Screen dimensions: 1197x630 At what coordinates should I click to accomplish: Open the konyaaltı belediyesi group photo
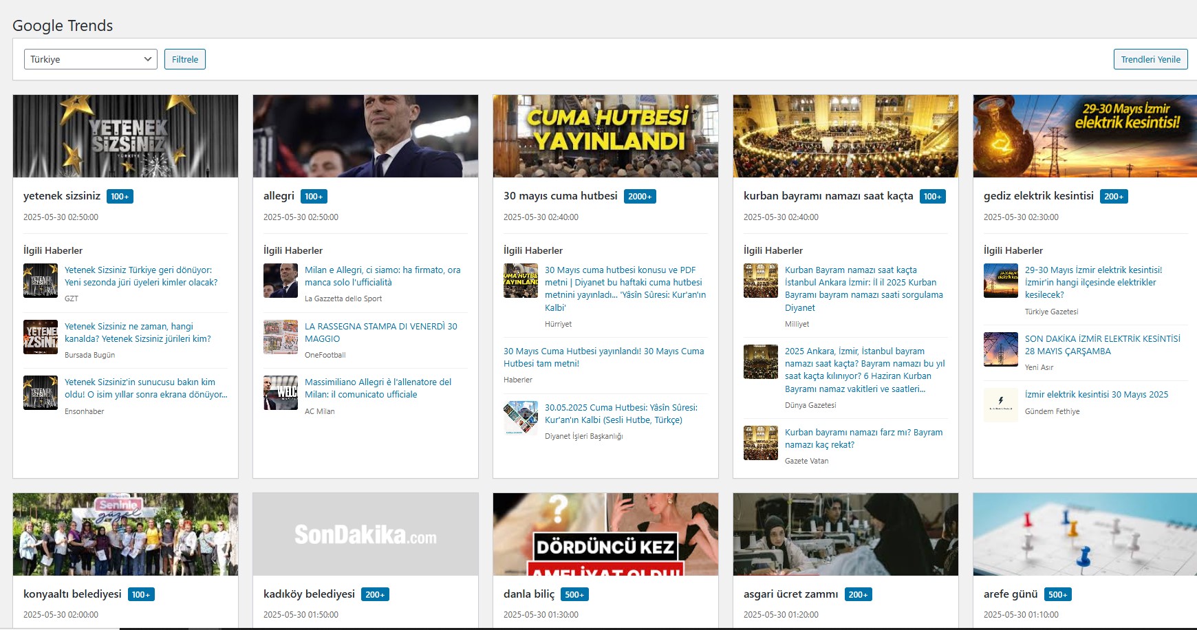(126, 534)
